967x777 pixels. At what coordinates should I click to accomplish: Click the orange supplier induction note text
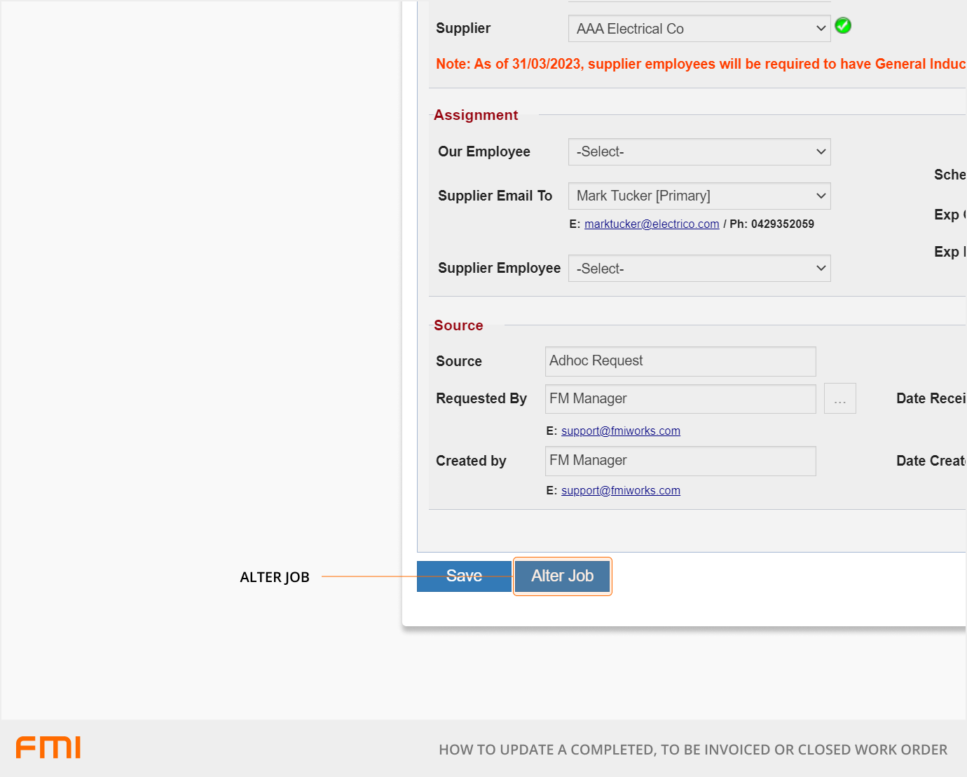point(699,64)
